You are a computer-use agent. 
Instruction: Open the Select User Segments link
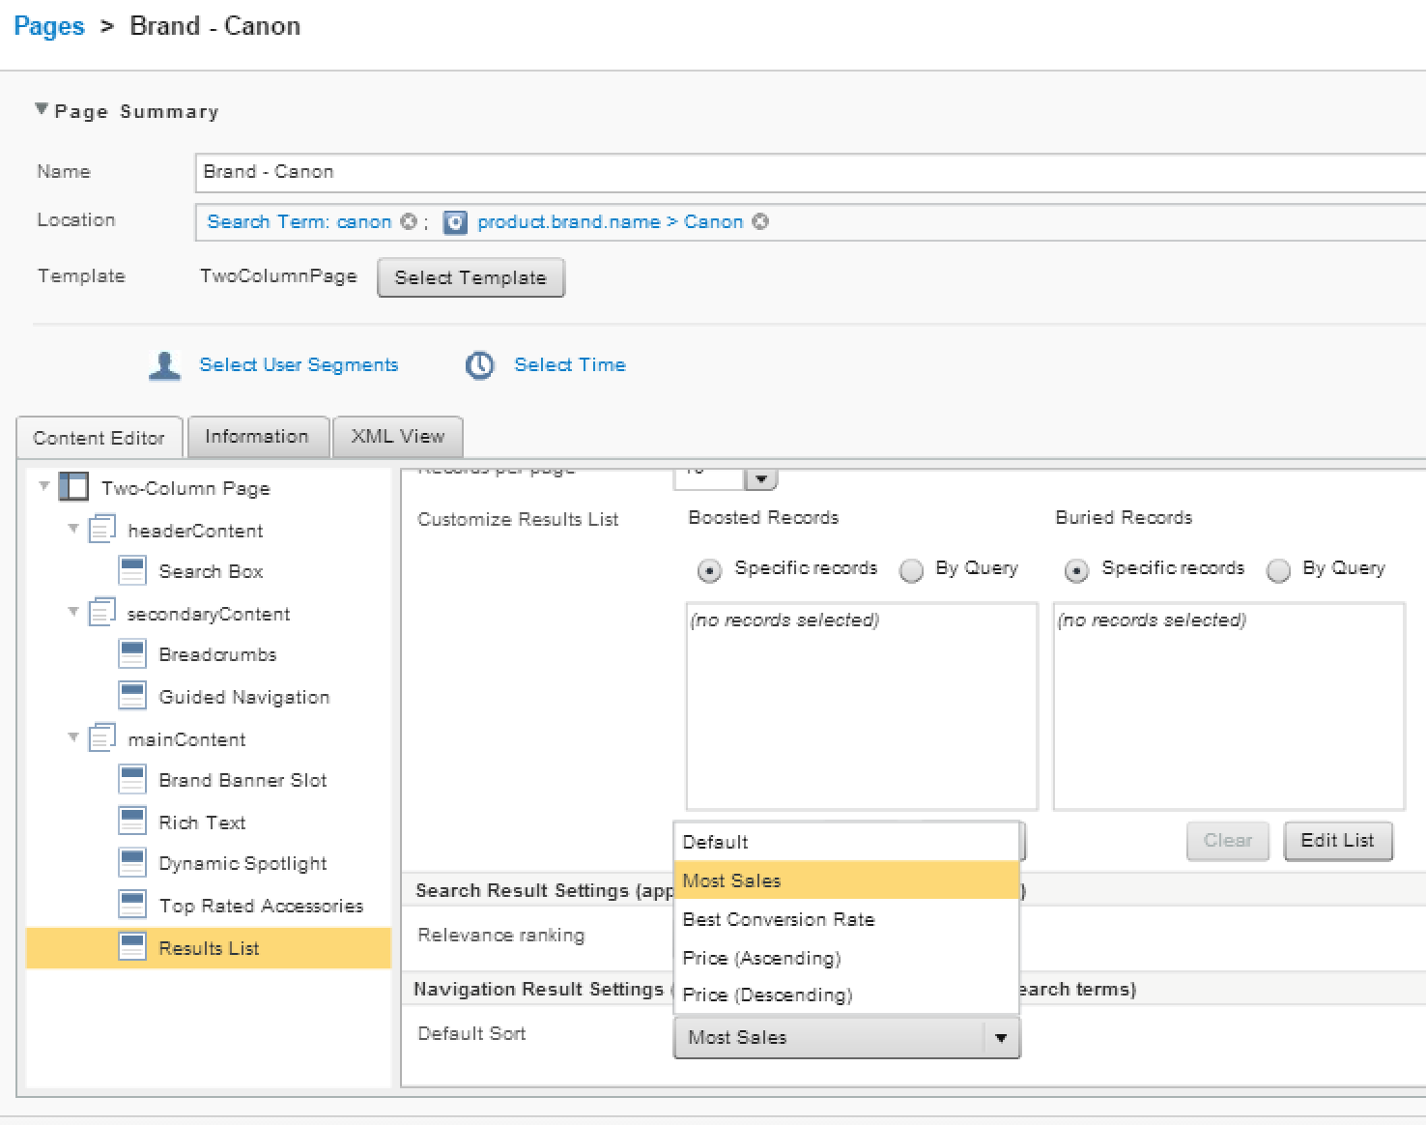299,364
